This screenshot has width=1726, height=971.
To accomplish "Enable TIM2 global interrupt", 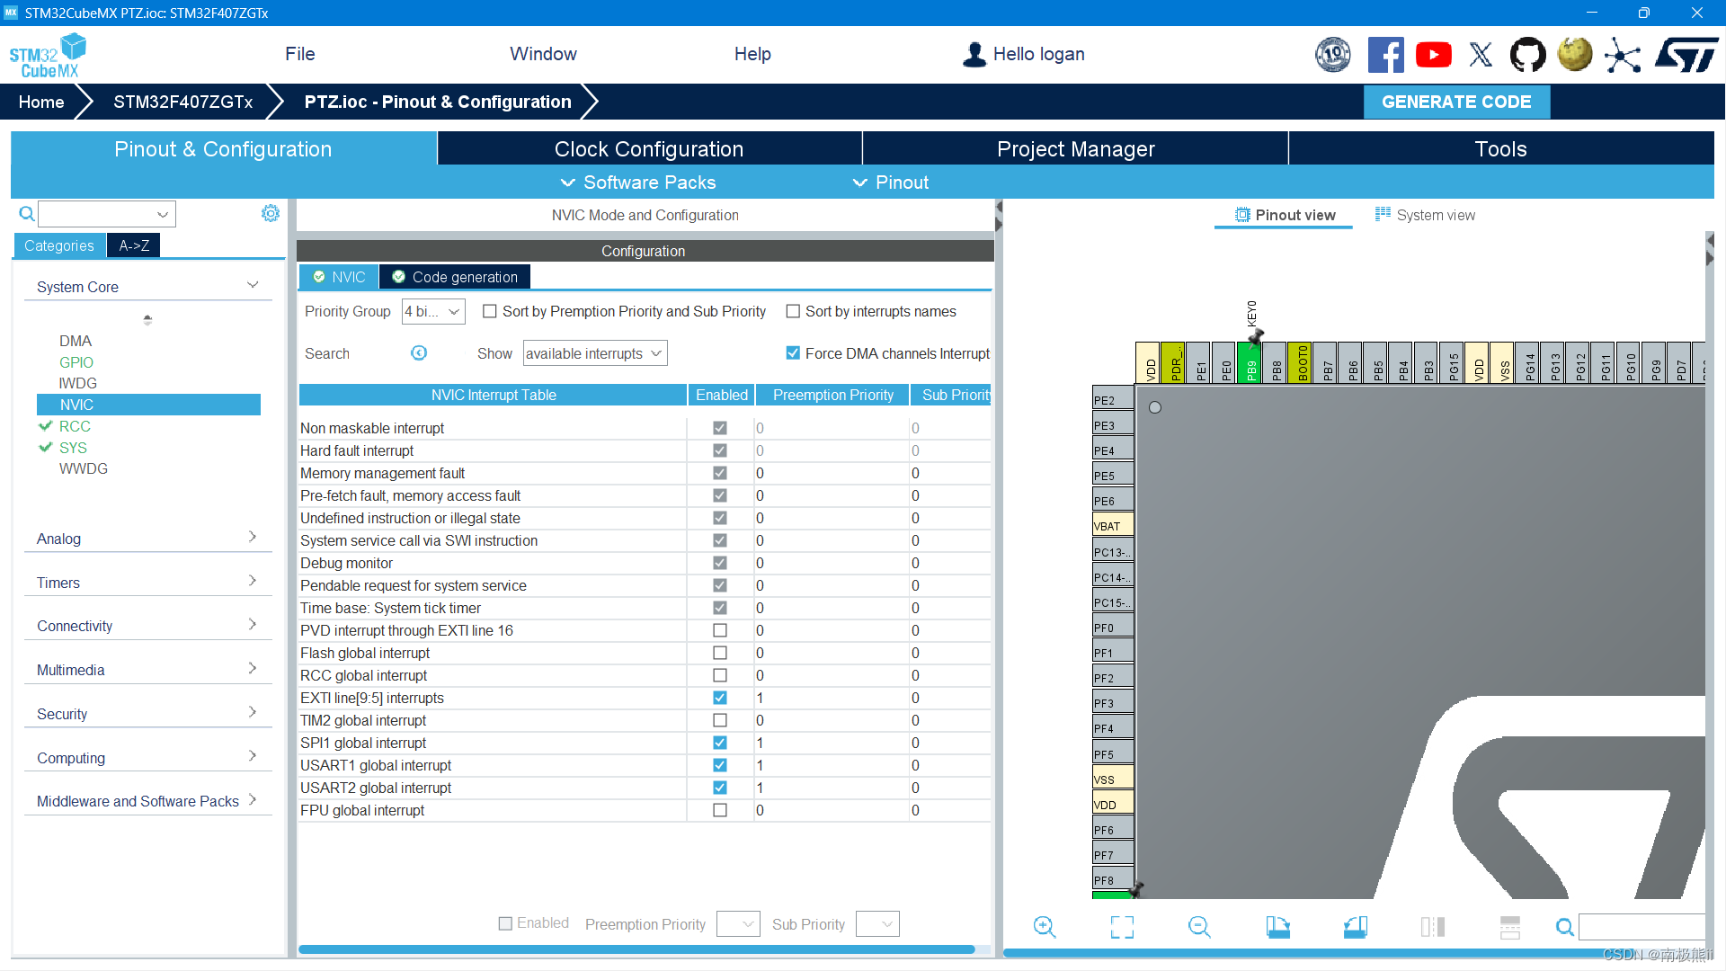I will (720, 720).
